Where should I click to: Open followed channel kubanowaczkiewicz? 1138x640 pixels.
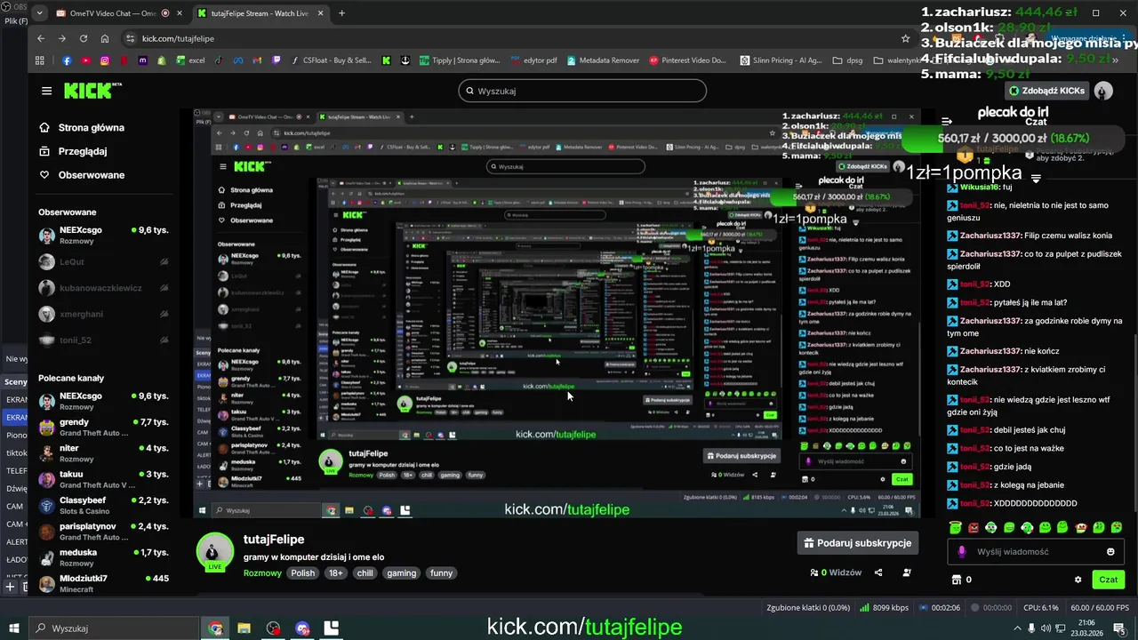click(103, 288)
